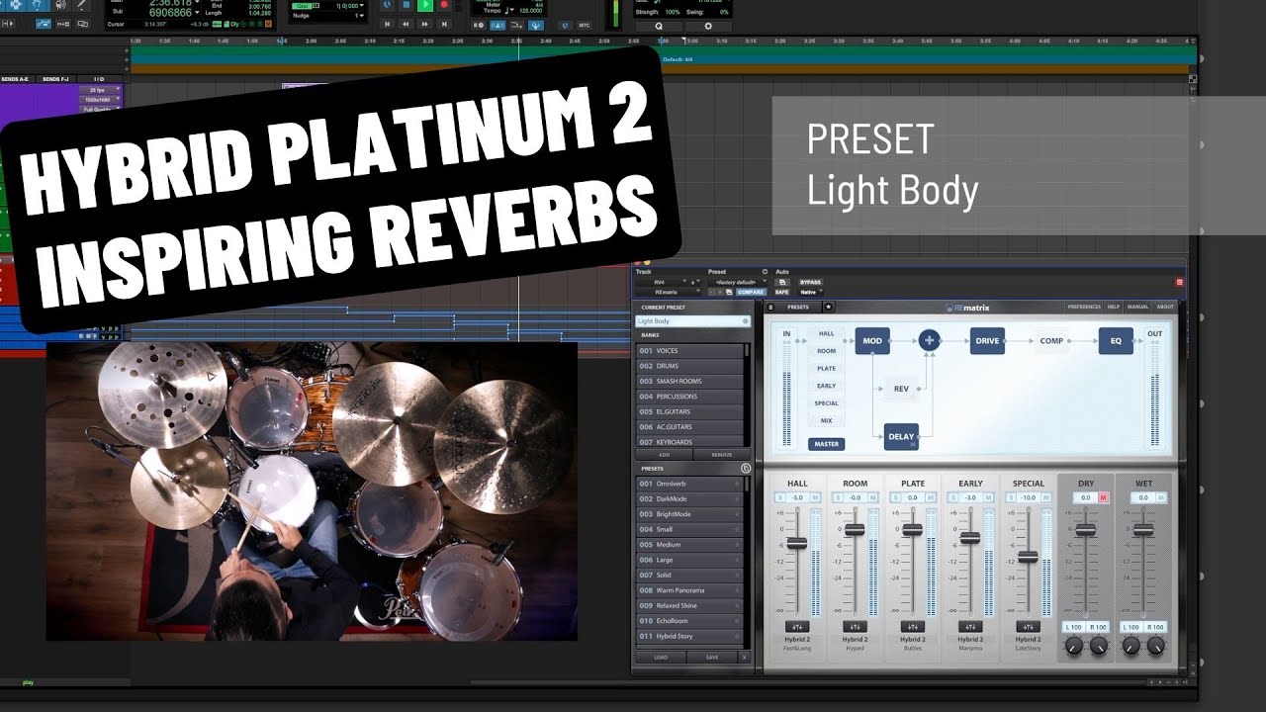Viewport: 1266px width, 712px height.
Task: Open the PRESETS tab header
Action: [798, 308]
